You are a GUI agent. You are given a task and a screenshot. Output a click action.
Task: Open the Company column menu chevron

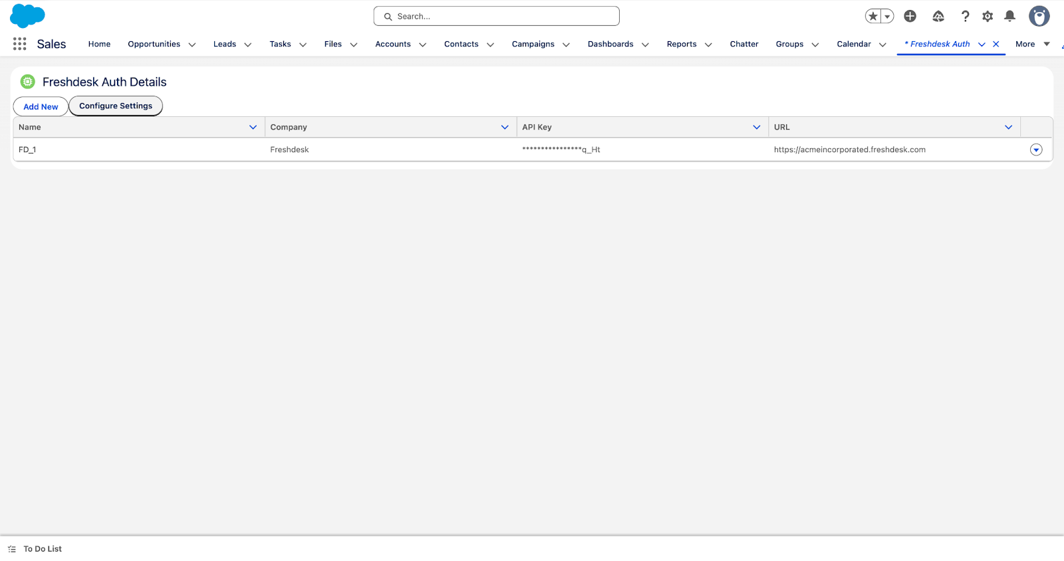(505, 127)
